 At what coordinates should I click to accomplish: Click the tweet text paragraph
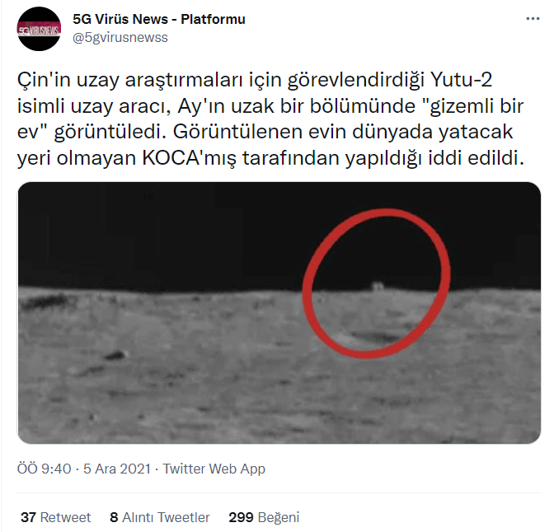coord(270,119)
